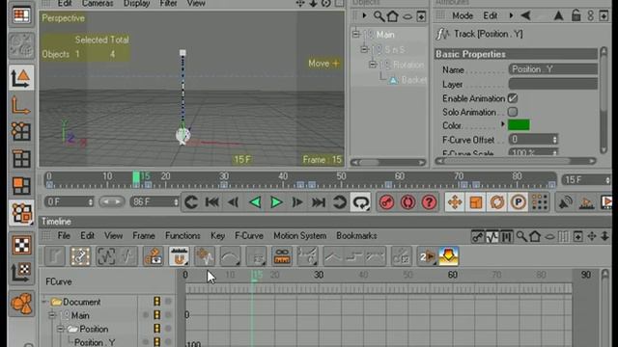The height and width of the screenshot is (347, 618).
Task: Open the Timeline Functions menu
Action: click(x=183, y=235)
